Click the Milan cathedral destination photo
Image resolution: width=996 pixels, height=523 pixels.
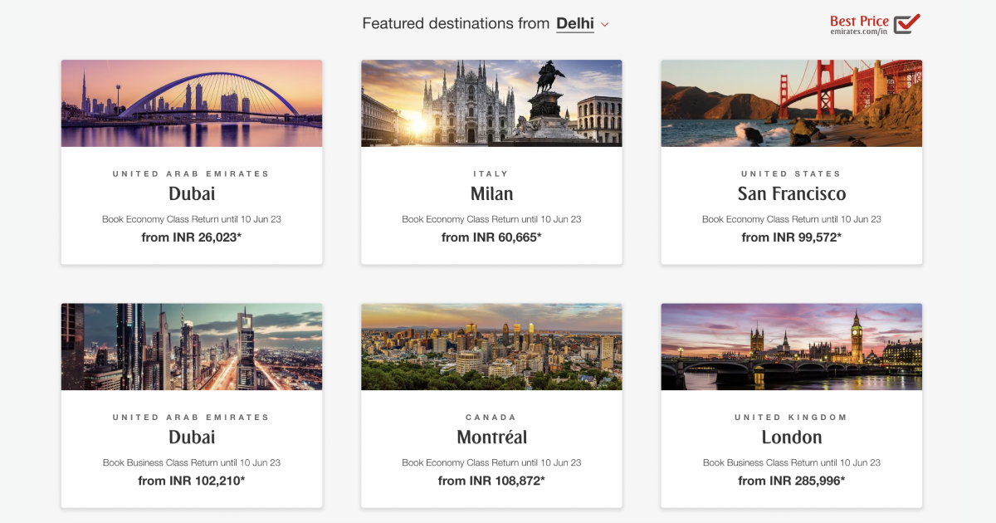[491, 103]
